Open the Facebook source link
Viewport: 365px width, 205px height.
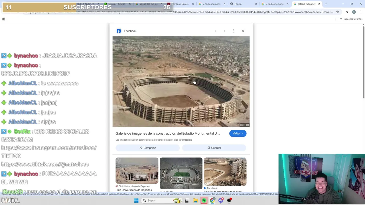pyautogui.click(x=130, y=31)
